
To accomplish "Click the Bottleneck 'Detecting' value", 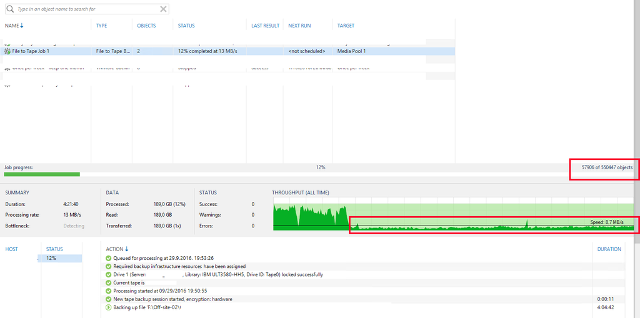I will [74, 226].
